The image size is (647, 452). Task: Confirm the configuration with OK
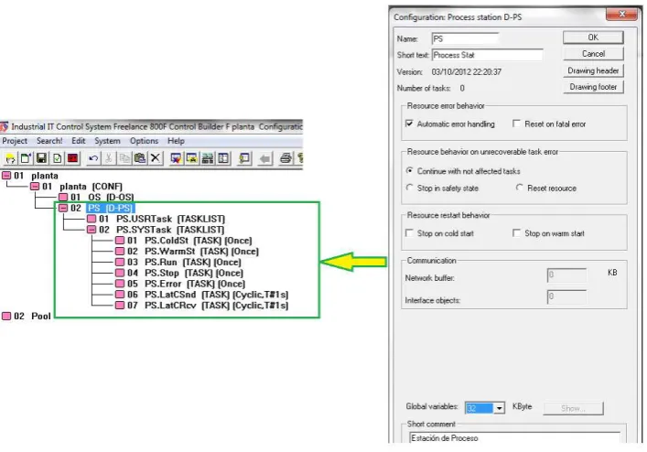click(593, 38)
